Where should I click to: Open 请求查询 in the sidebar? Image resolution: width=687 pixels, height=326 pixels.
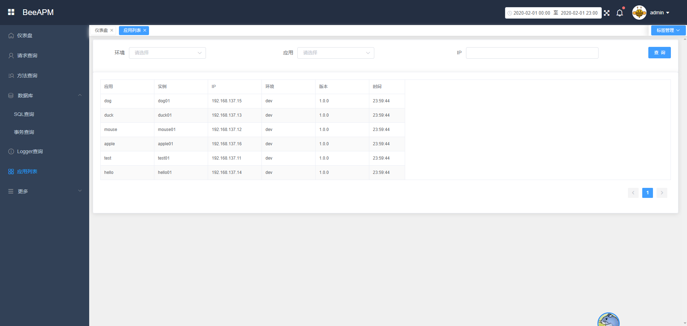[44, 55]
